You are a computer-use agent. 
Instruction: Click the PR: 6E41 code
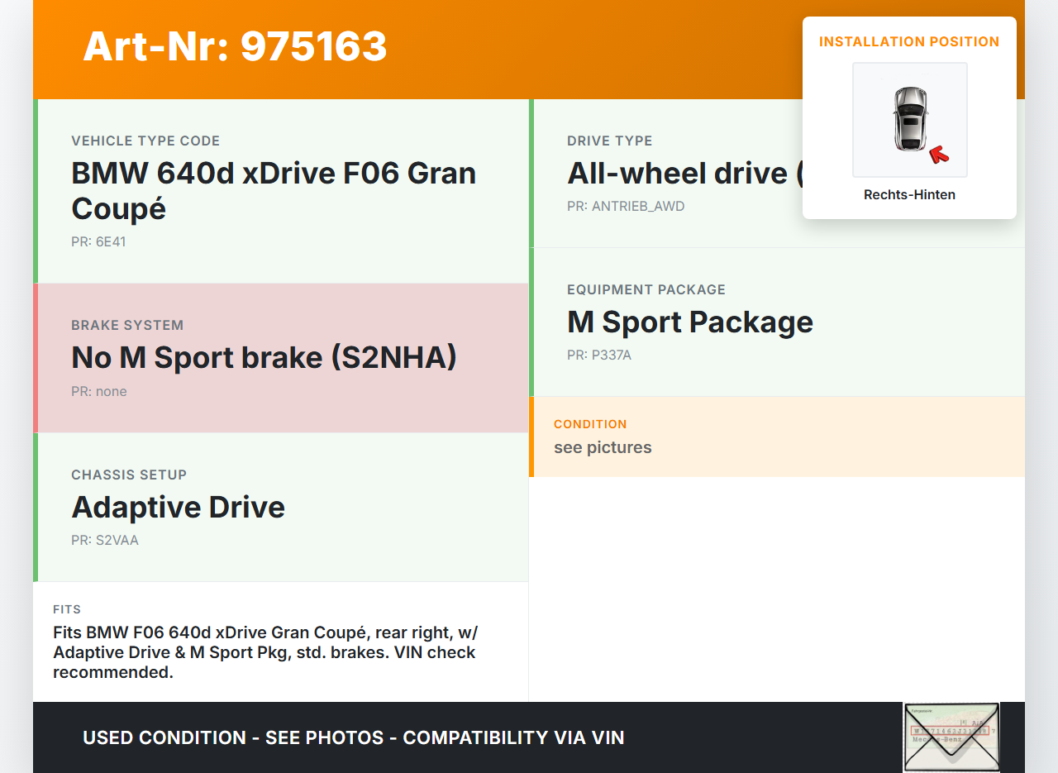click(x=98, y=242)
